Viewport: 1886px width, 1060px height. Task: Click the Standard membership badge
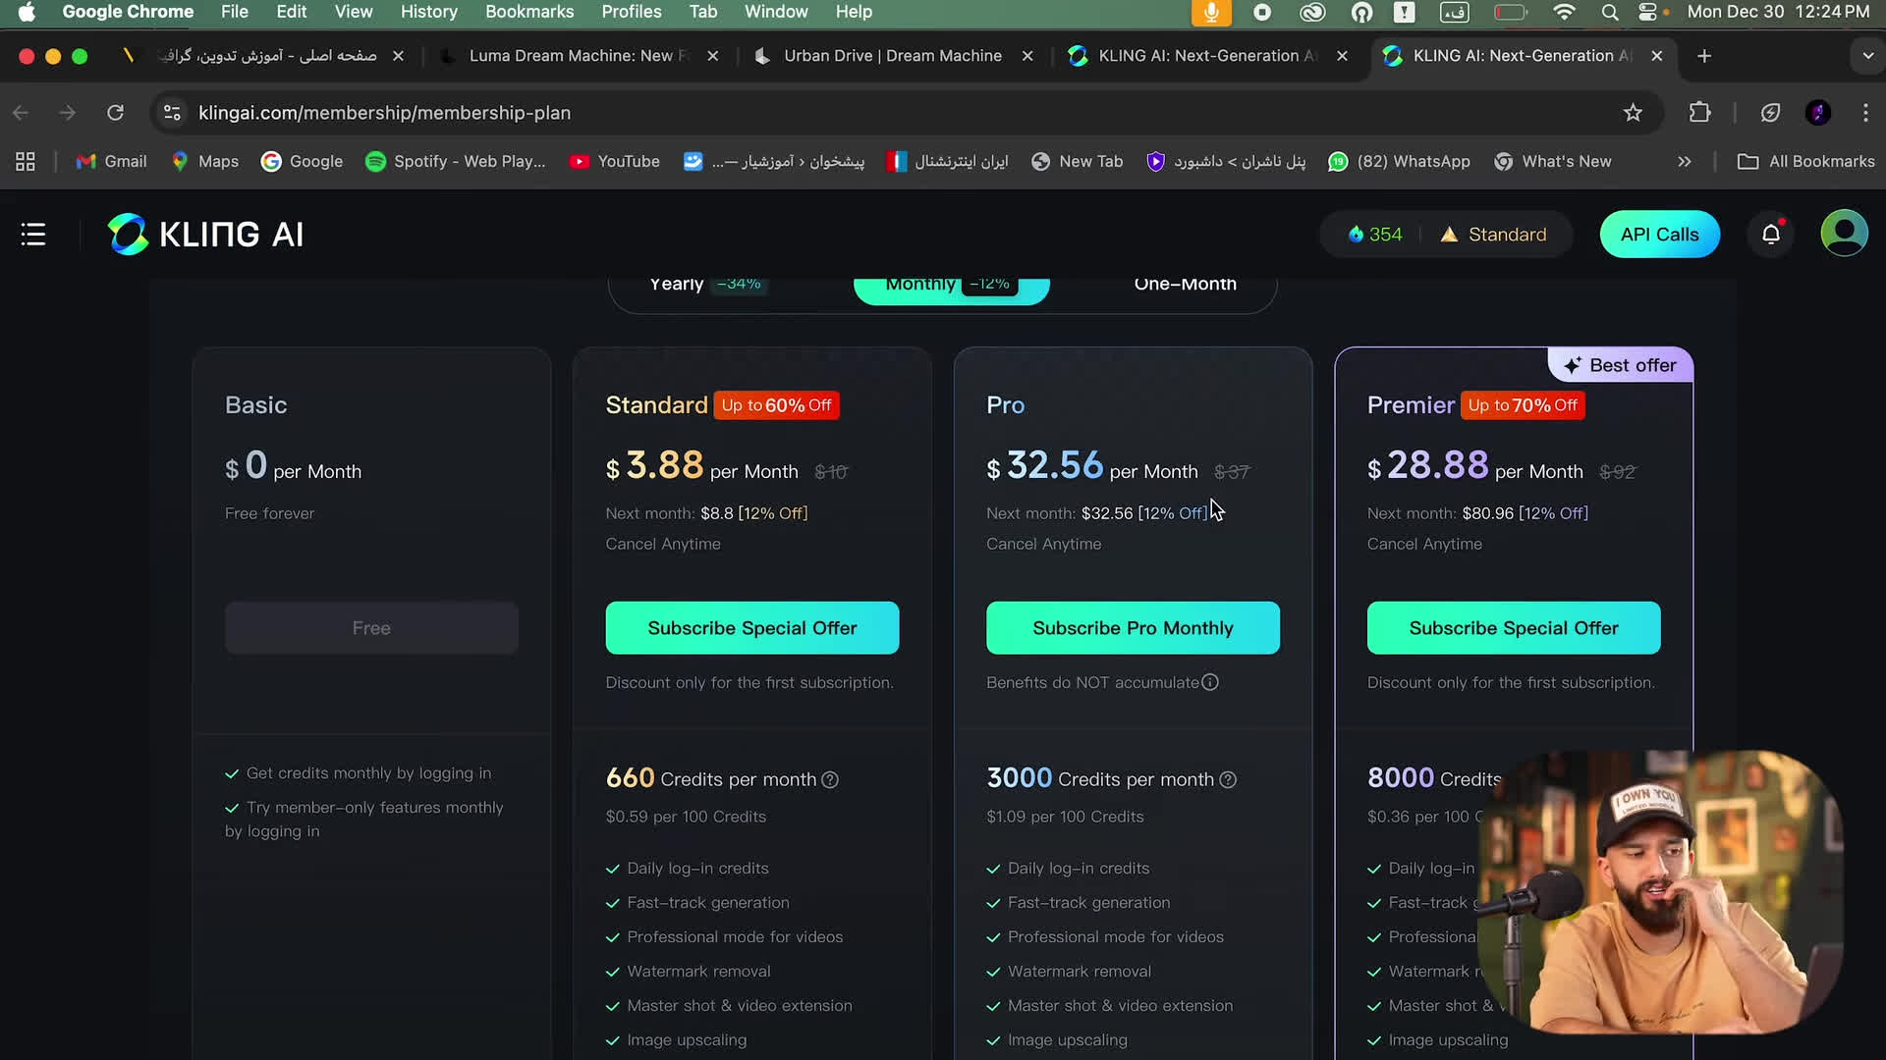1493,235
